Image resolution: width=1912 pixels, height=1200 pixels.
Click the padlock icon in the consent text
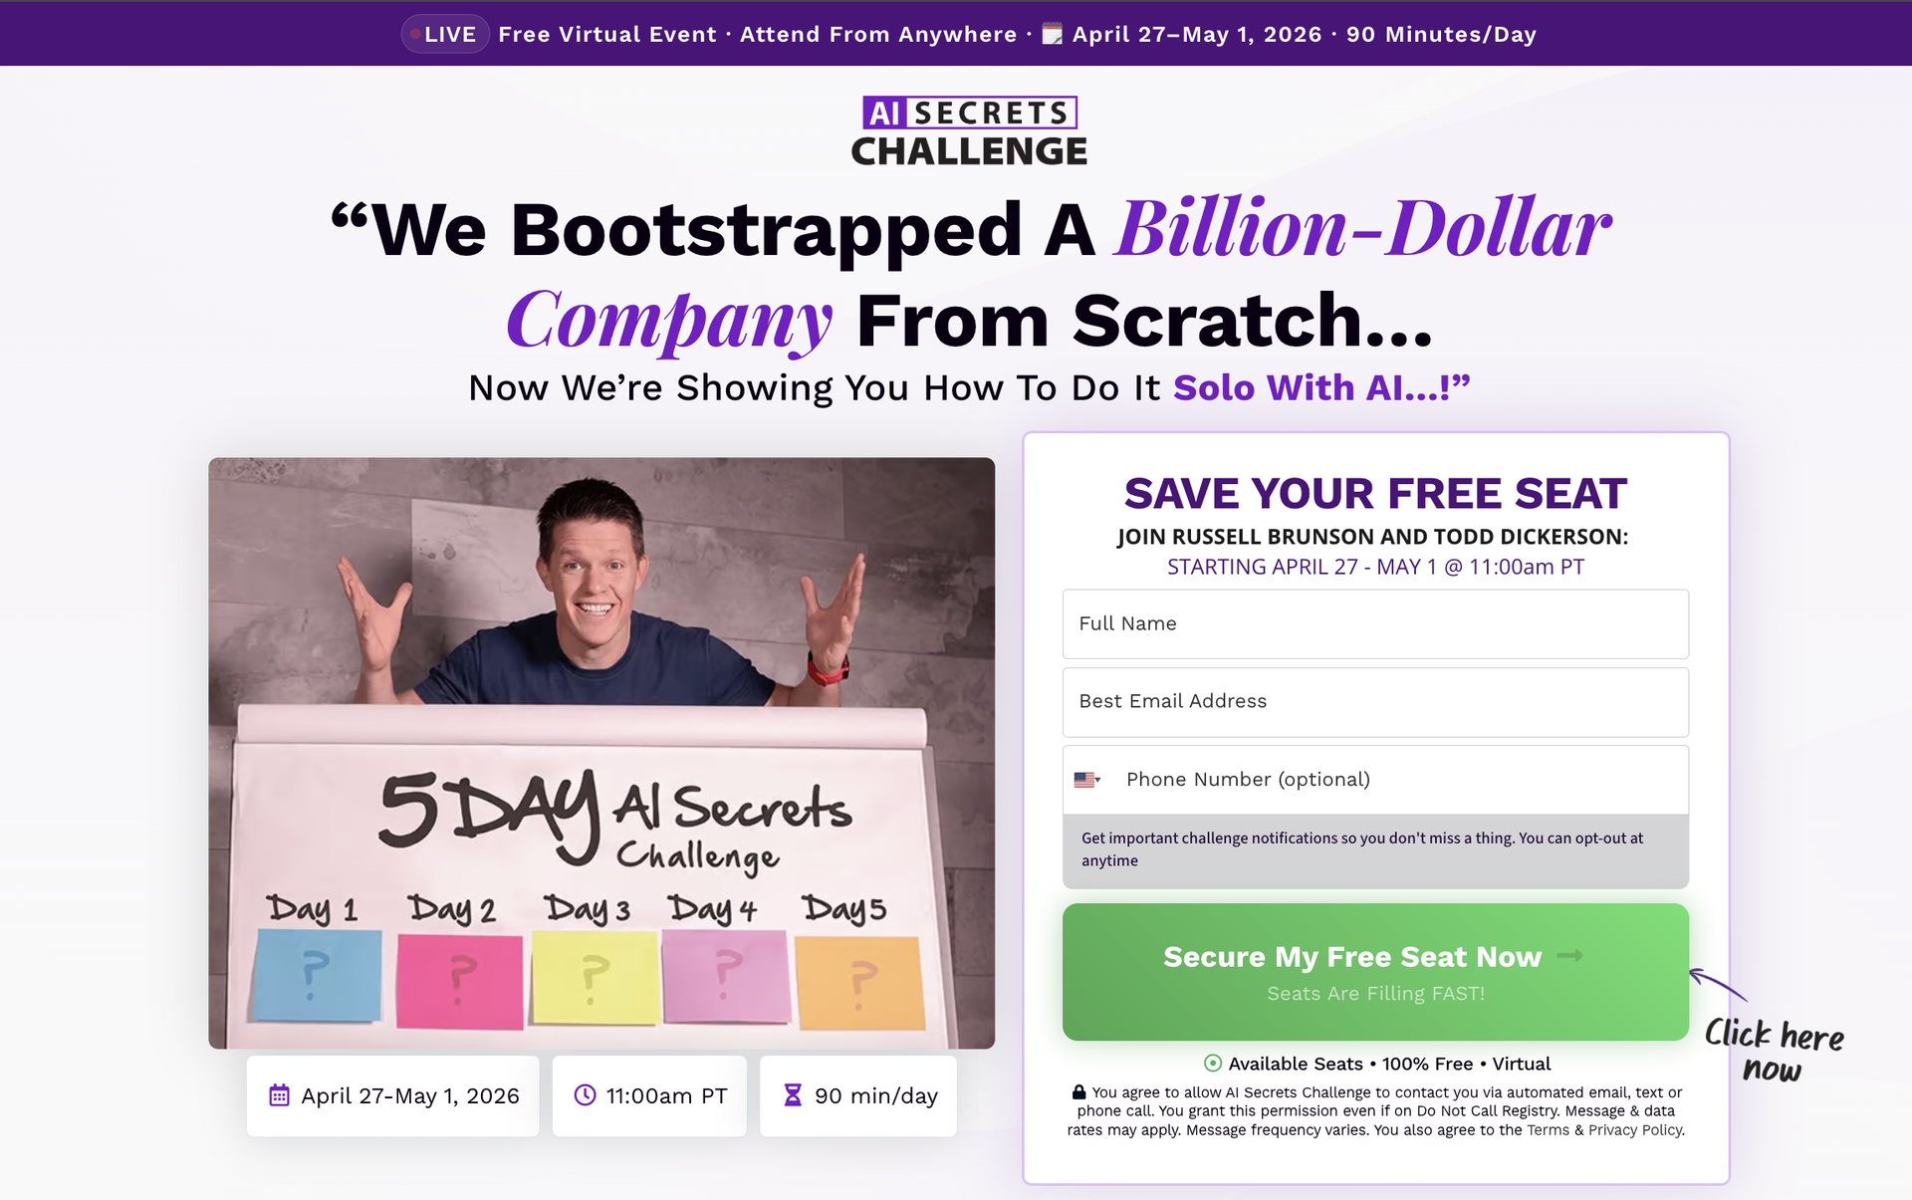click(x=1078, y=1091)
